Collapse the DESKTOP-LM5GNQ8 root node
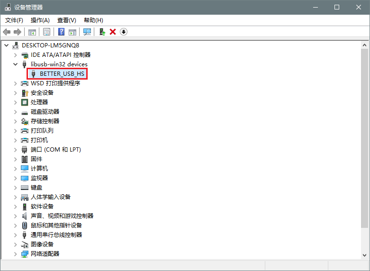 click(x=7, y=45)
